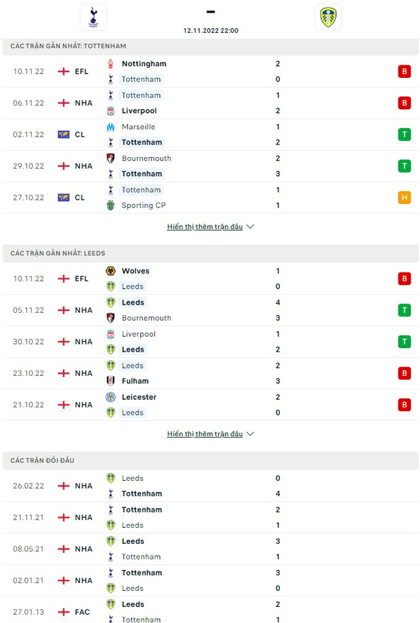The image size is (420, 623).
Task: Expand more Leeds recent matches
Action: [x=210, y=434]
